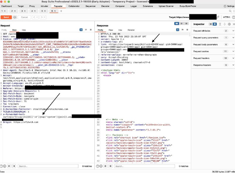235x173 pixels.
Task: Show Response in Raw view
Action: (x=111, y=30)
